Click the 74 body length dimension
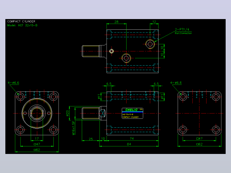 (x=131, y=138)
